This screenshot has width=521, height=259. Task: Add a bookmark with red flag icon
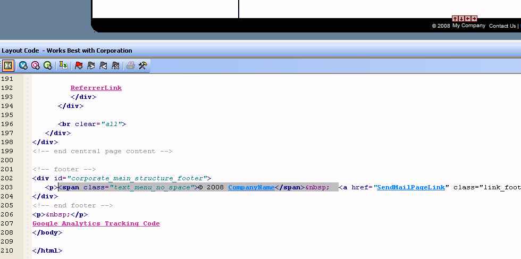pyautogui.click(x=79, y=65)
